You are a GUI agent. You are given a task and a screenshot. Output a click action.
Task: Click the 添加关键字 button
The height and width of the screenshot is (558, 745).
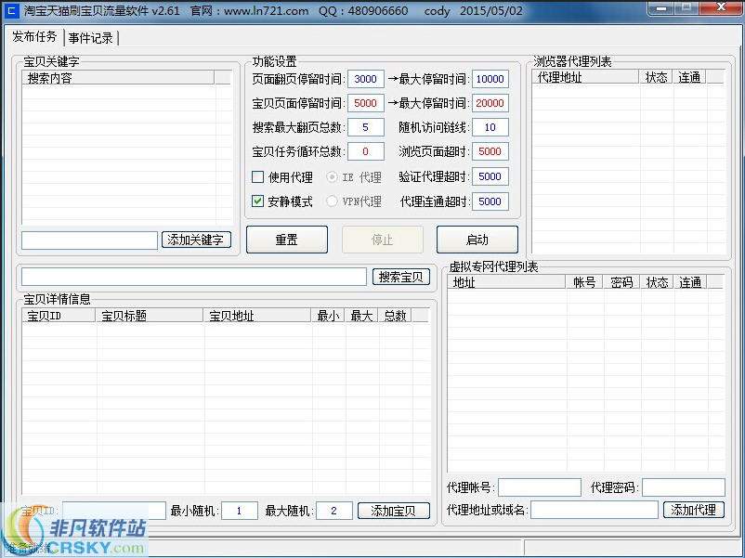pos(195,239)
